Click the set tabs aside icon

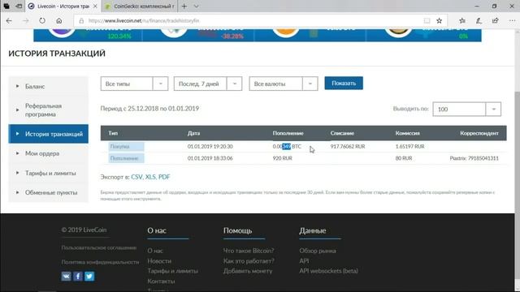(19, 6)
